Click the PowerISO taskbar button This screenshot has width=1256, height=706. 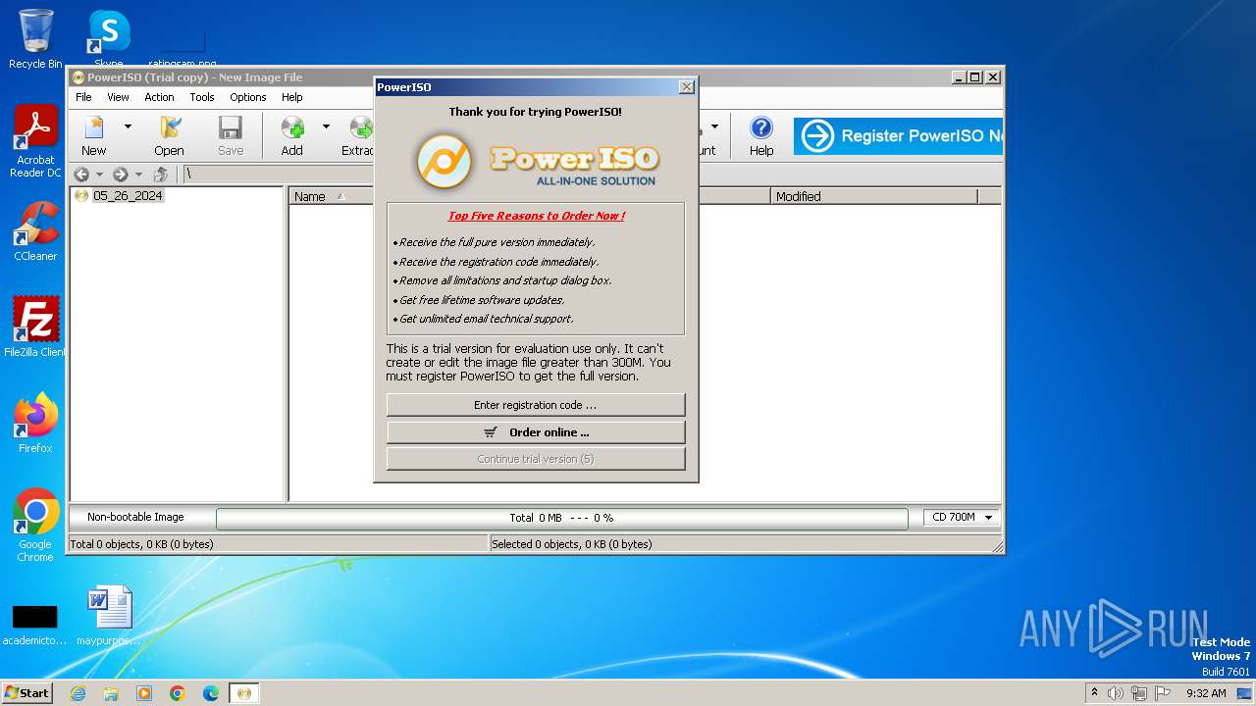point(244,693)
